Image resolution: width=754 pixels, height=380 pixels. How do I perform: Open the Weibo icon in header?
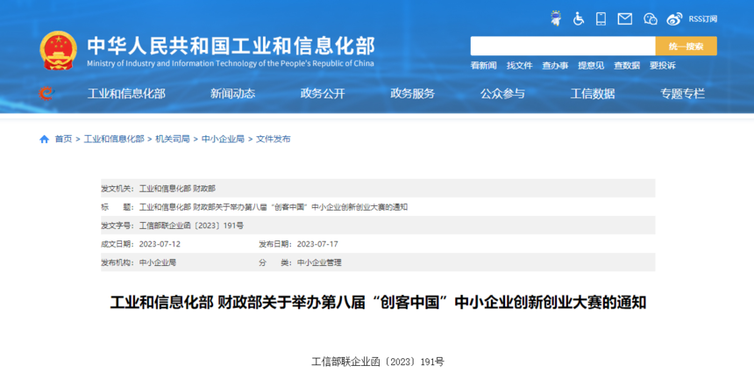tap(674, 18)
